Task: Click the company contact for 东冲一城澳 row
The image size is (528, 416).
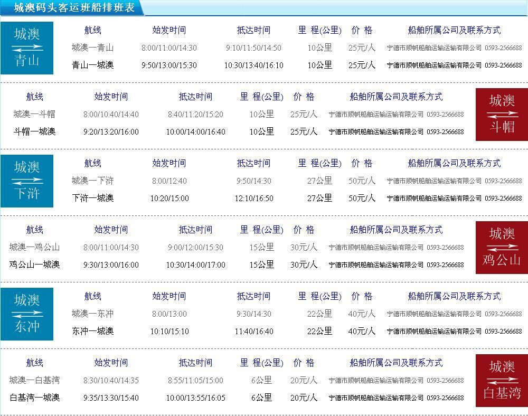Action: pyautogui.click(x=454, y=331)
